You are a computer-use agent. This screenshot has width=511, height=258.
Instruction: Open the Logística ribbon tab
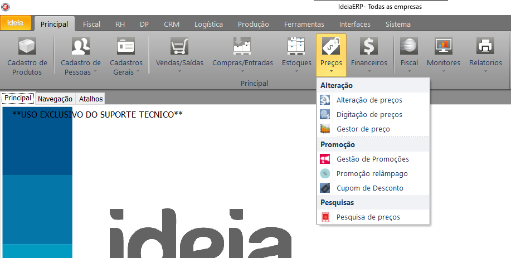click(208, 25)
